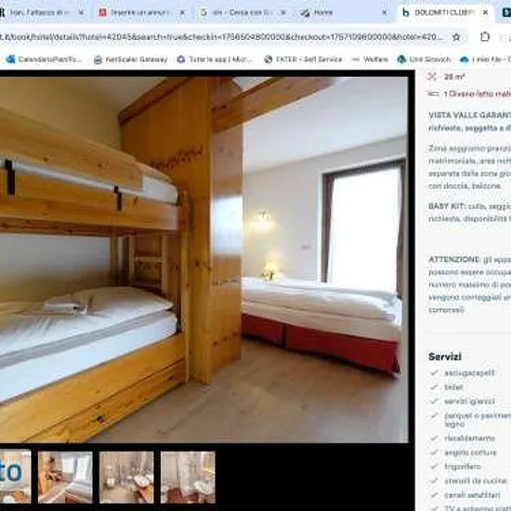Close the Home tab
Screen dimensions: 511x511
[385, 12]
